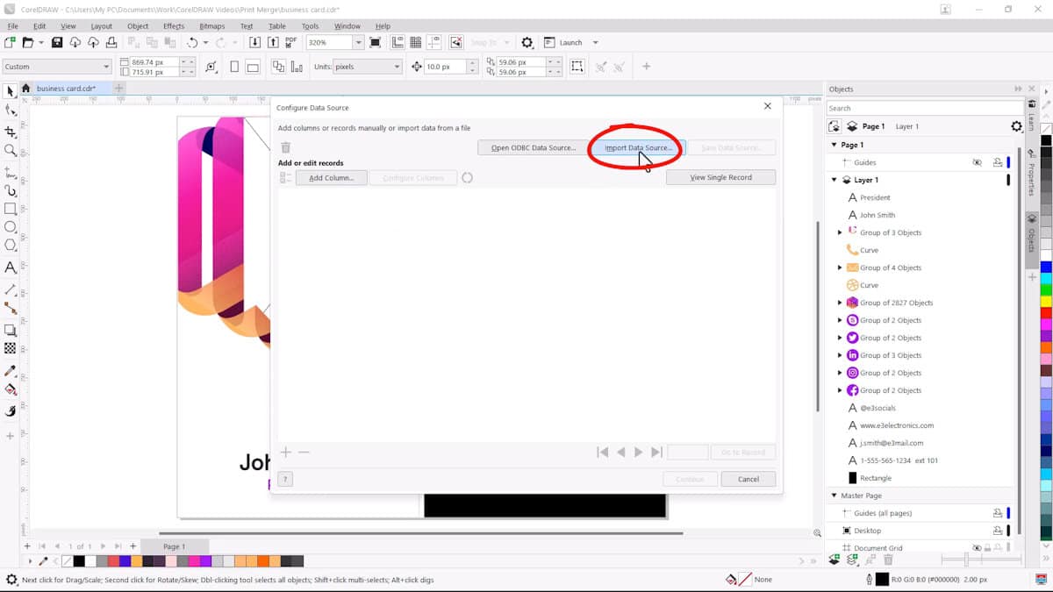1053x592 pixels.
Task: Toggle the Layer Manager view icon
Action: click(835, 125)
